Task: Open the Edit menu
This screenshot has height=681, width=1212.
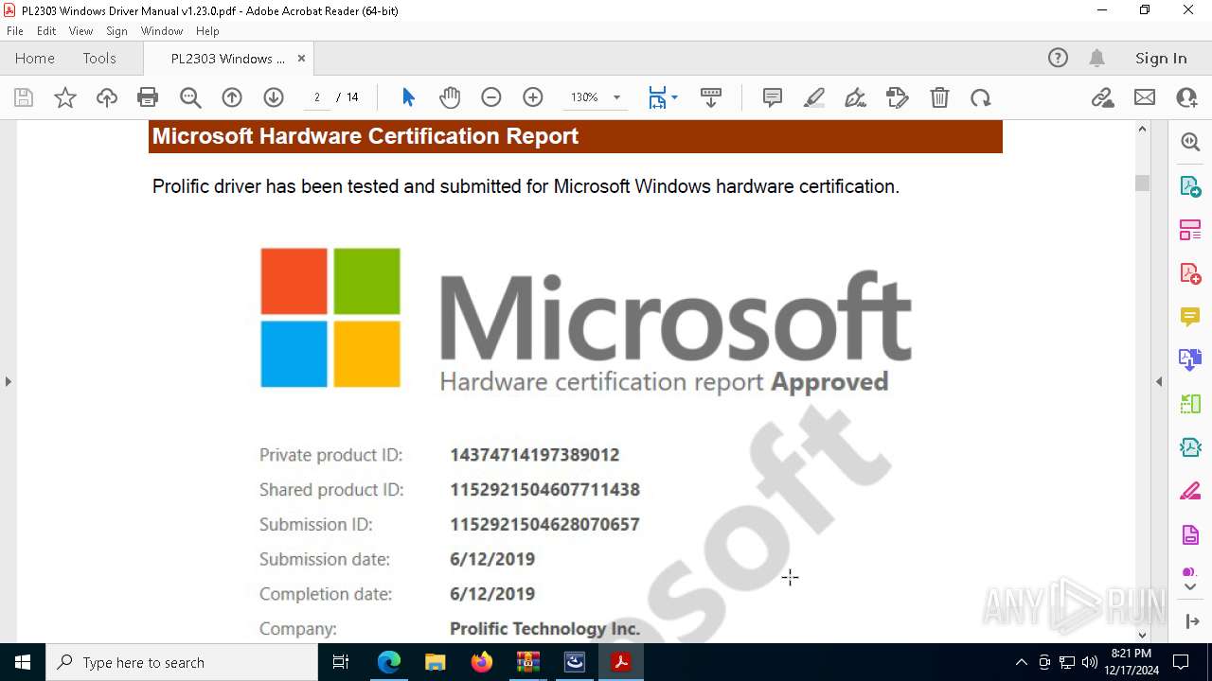Action: 46,31
